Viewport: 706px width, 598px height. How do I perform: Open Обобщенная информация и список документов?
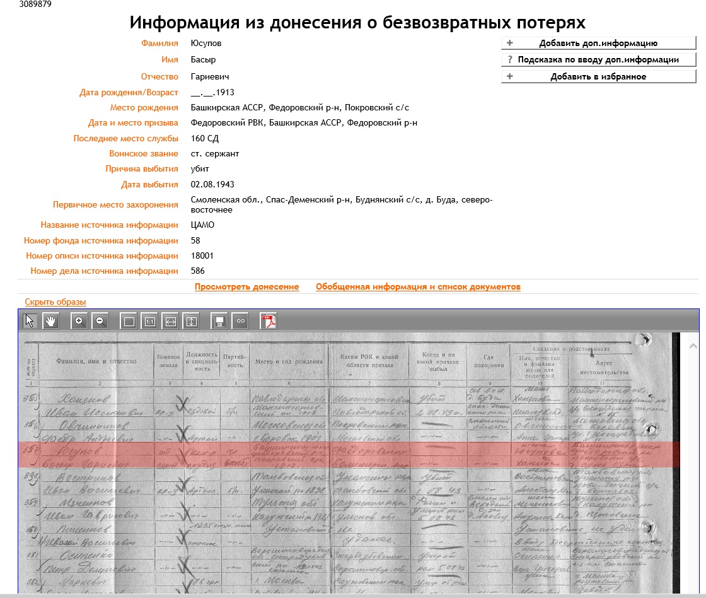pyautogui.click(x=418, y=286)
